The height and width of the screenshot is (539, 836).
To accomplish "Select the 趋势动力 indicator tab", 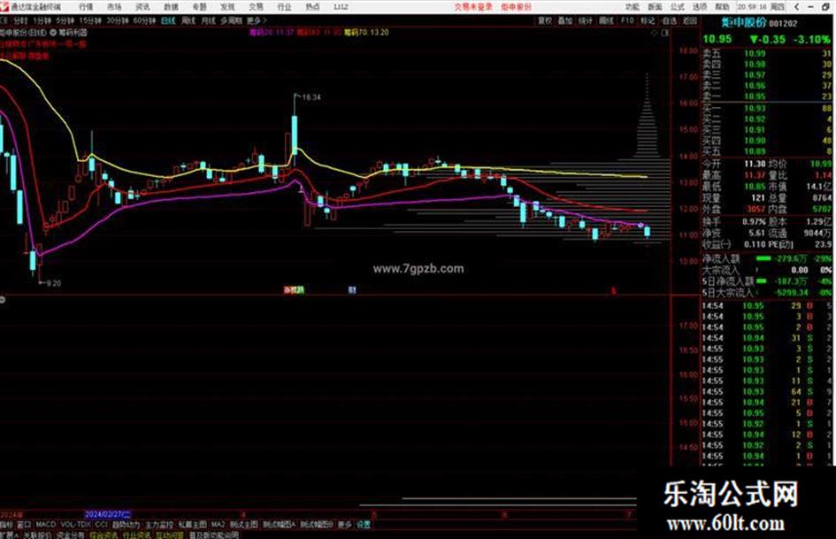I will [x=126, y=525].
